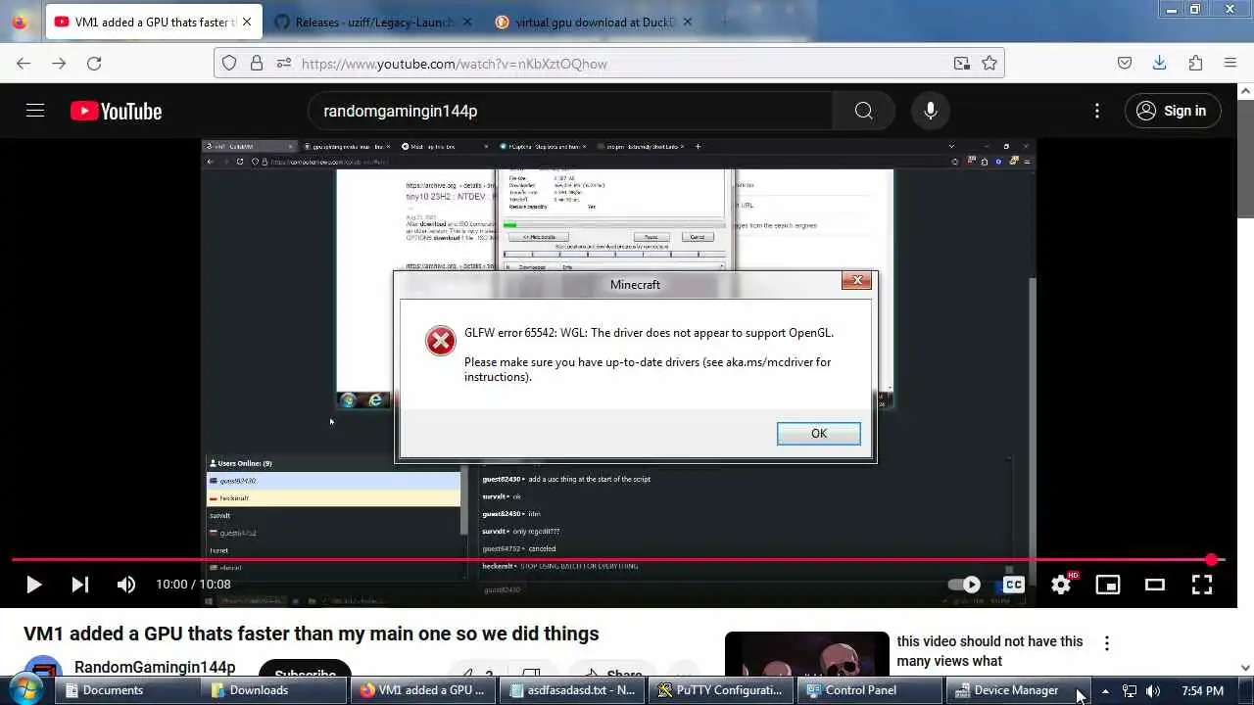Open the YouTube guide hamburger menu

(x=35, y=111)
